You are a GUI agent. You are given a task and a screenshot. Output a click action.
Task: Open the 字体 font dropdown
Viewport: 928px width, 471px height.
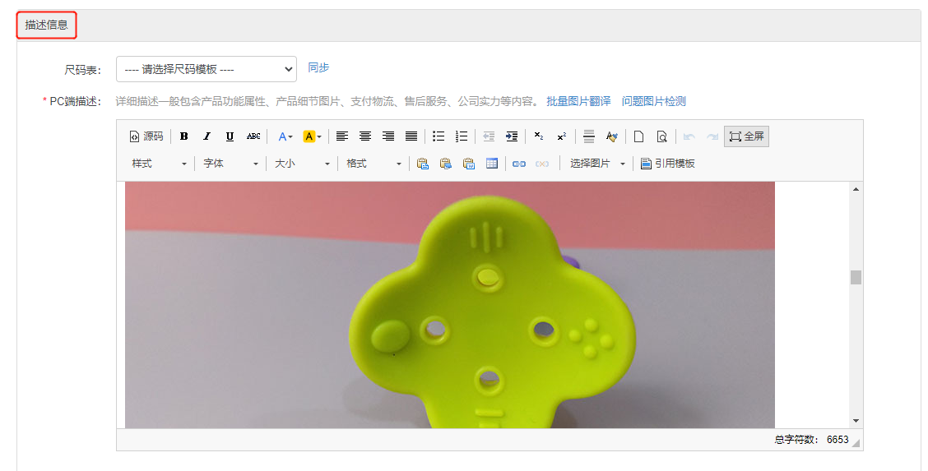click(x=231, y=164)
